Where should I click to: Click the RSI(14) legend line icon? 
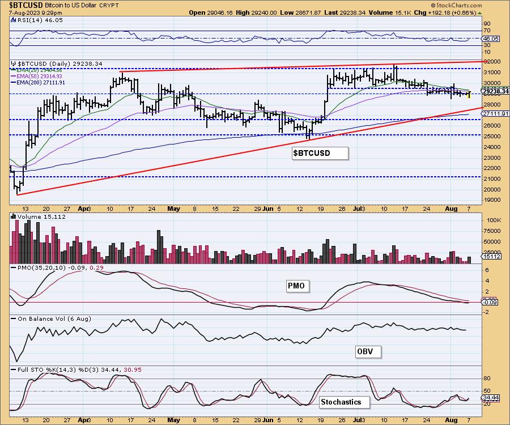coord(13,20)
